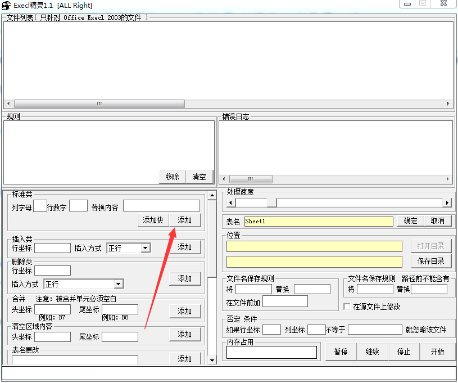Click the 打开目录 button
The height and width of the screenshot is (383, 458).
tap(431, 246)
